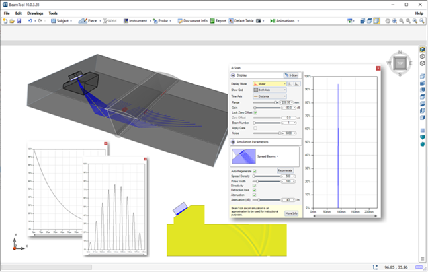Screen dimensions: 428x272
Task: Click the Regenerate button
Action: pos(285,170)
